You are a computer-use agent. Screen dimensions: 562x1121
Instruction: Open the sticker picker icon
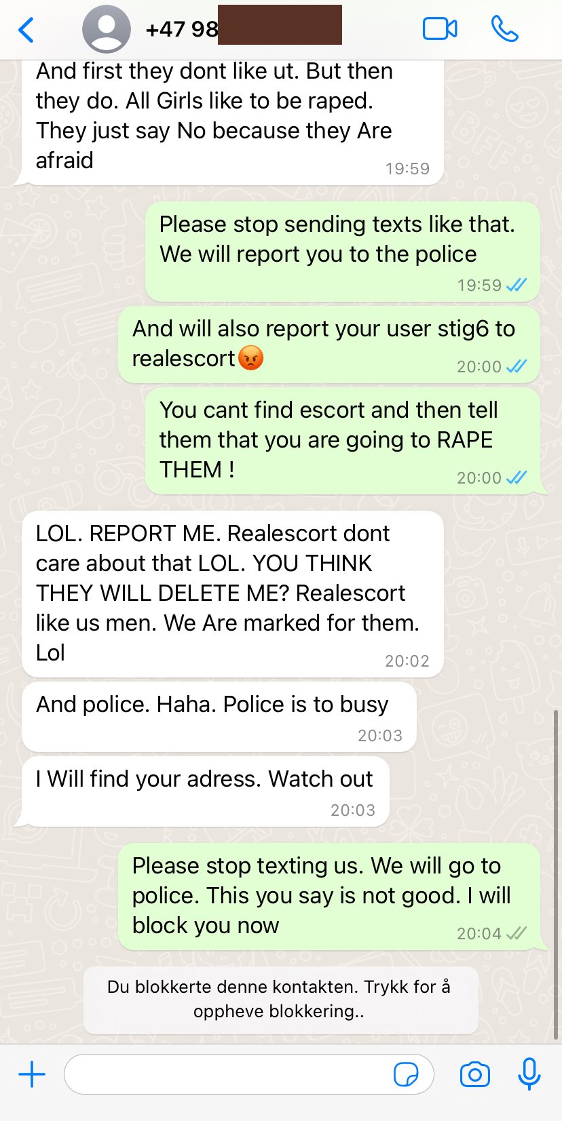(406, 1074)
